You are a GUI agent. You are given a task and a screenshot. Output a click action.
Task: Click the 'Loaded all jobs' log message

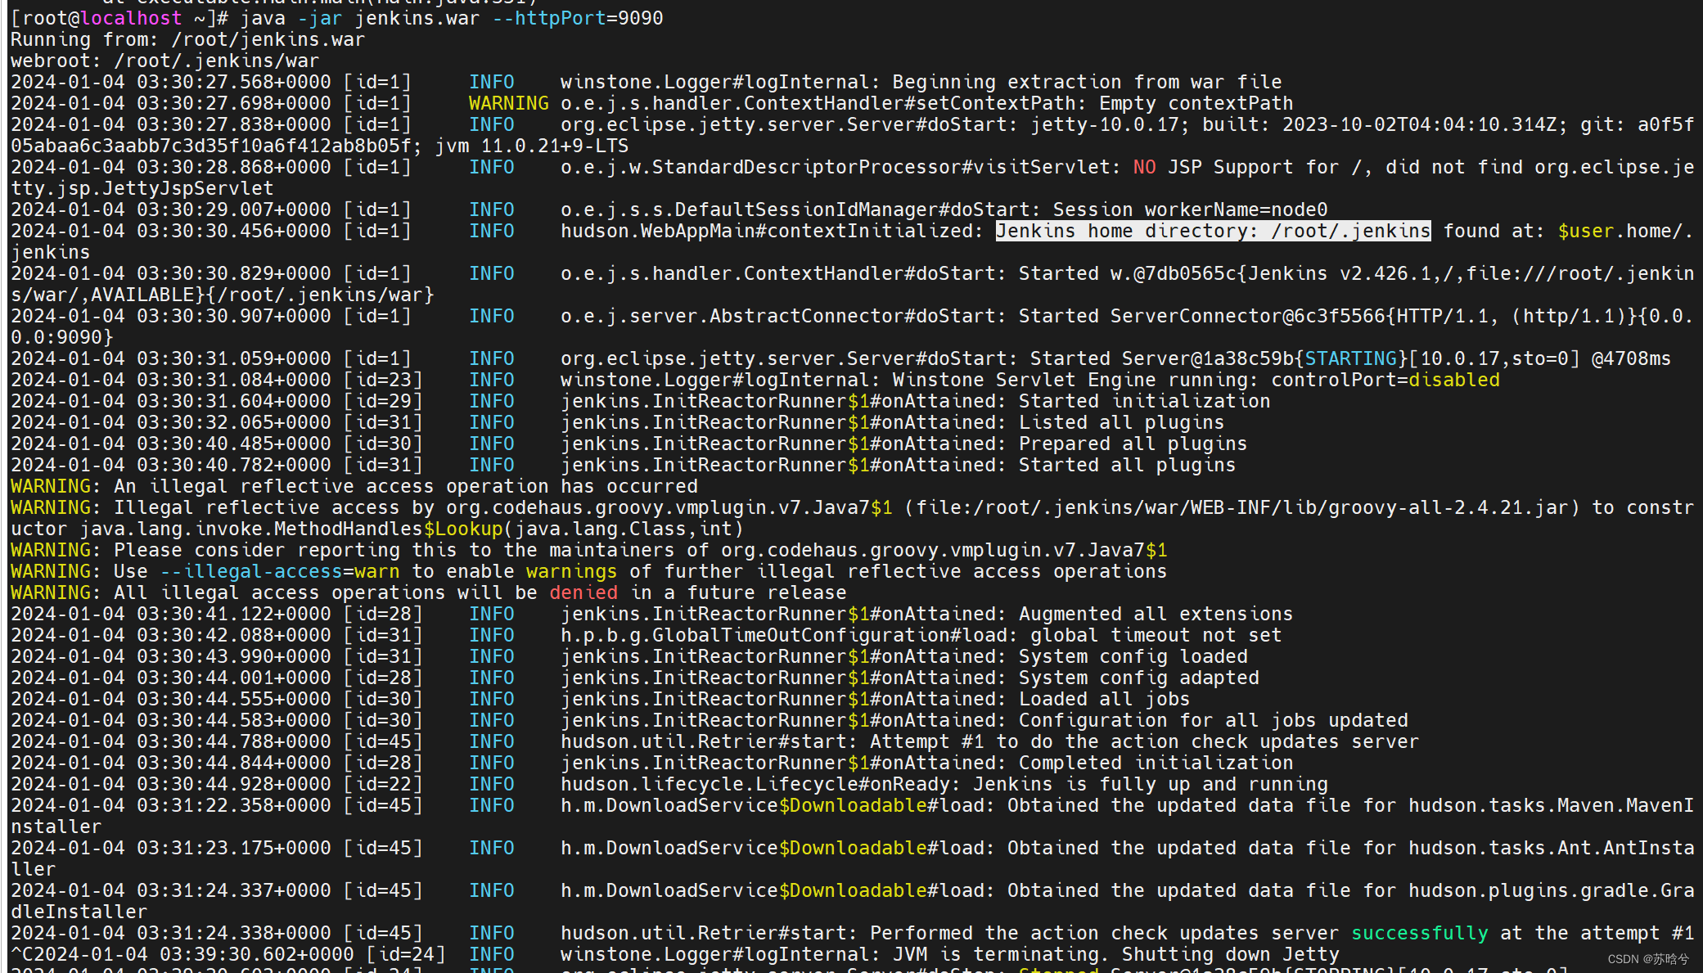pyautogui.click(x=1103, y=699)
